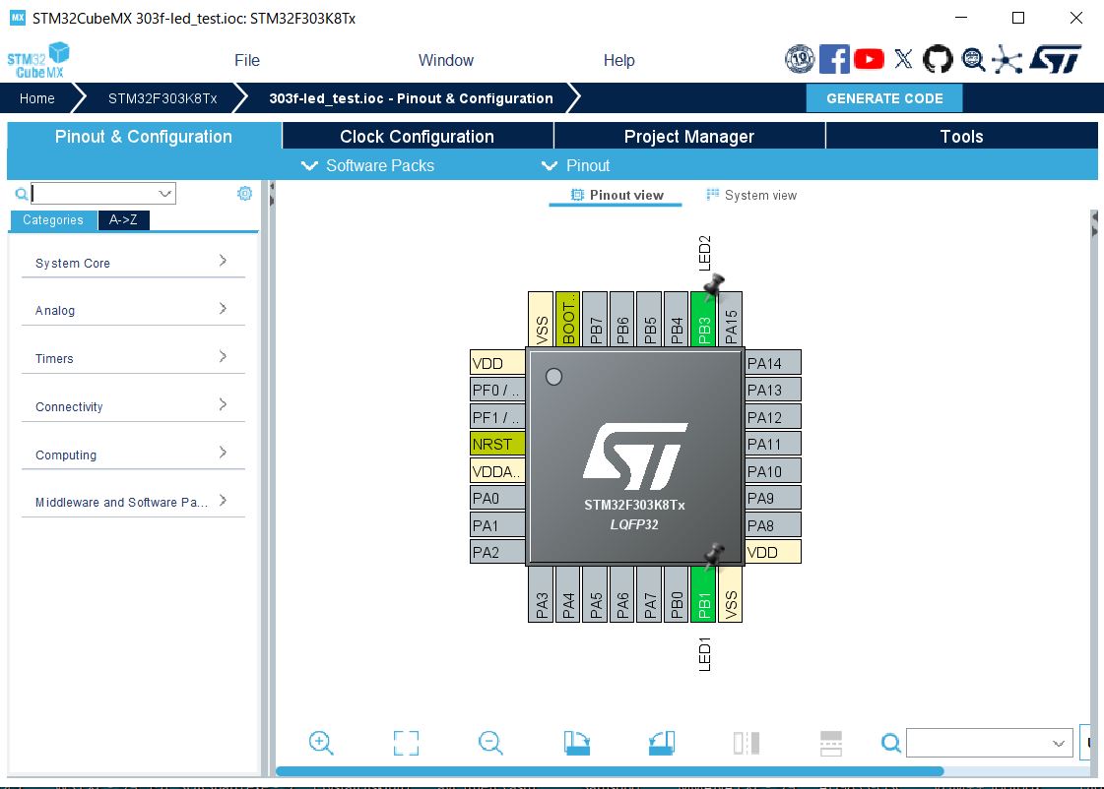Screen dimensions: 1104x789
Task: Open the bottom pin search dropdown arrow
Action: click(x=1059, y=744)
